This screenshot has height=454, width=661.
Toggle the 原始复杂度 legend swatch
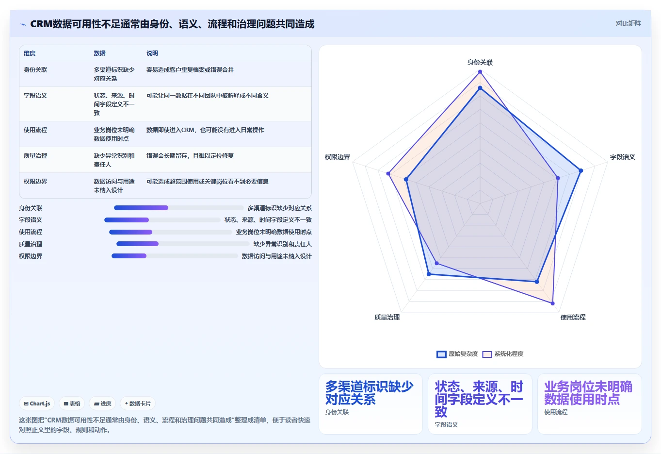[441, 354]
